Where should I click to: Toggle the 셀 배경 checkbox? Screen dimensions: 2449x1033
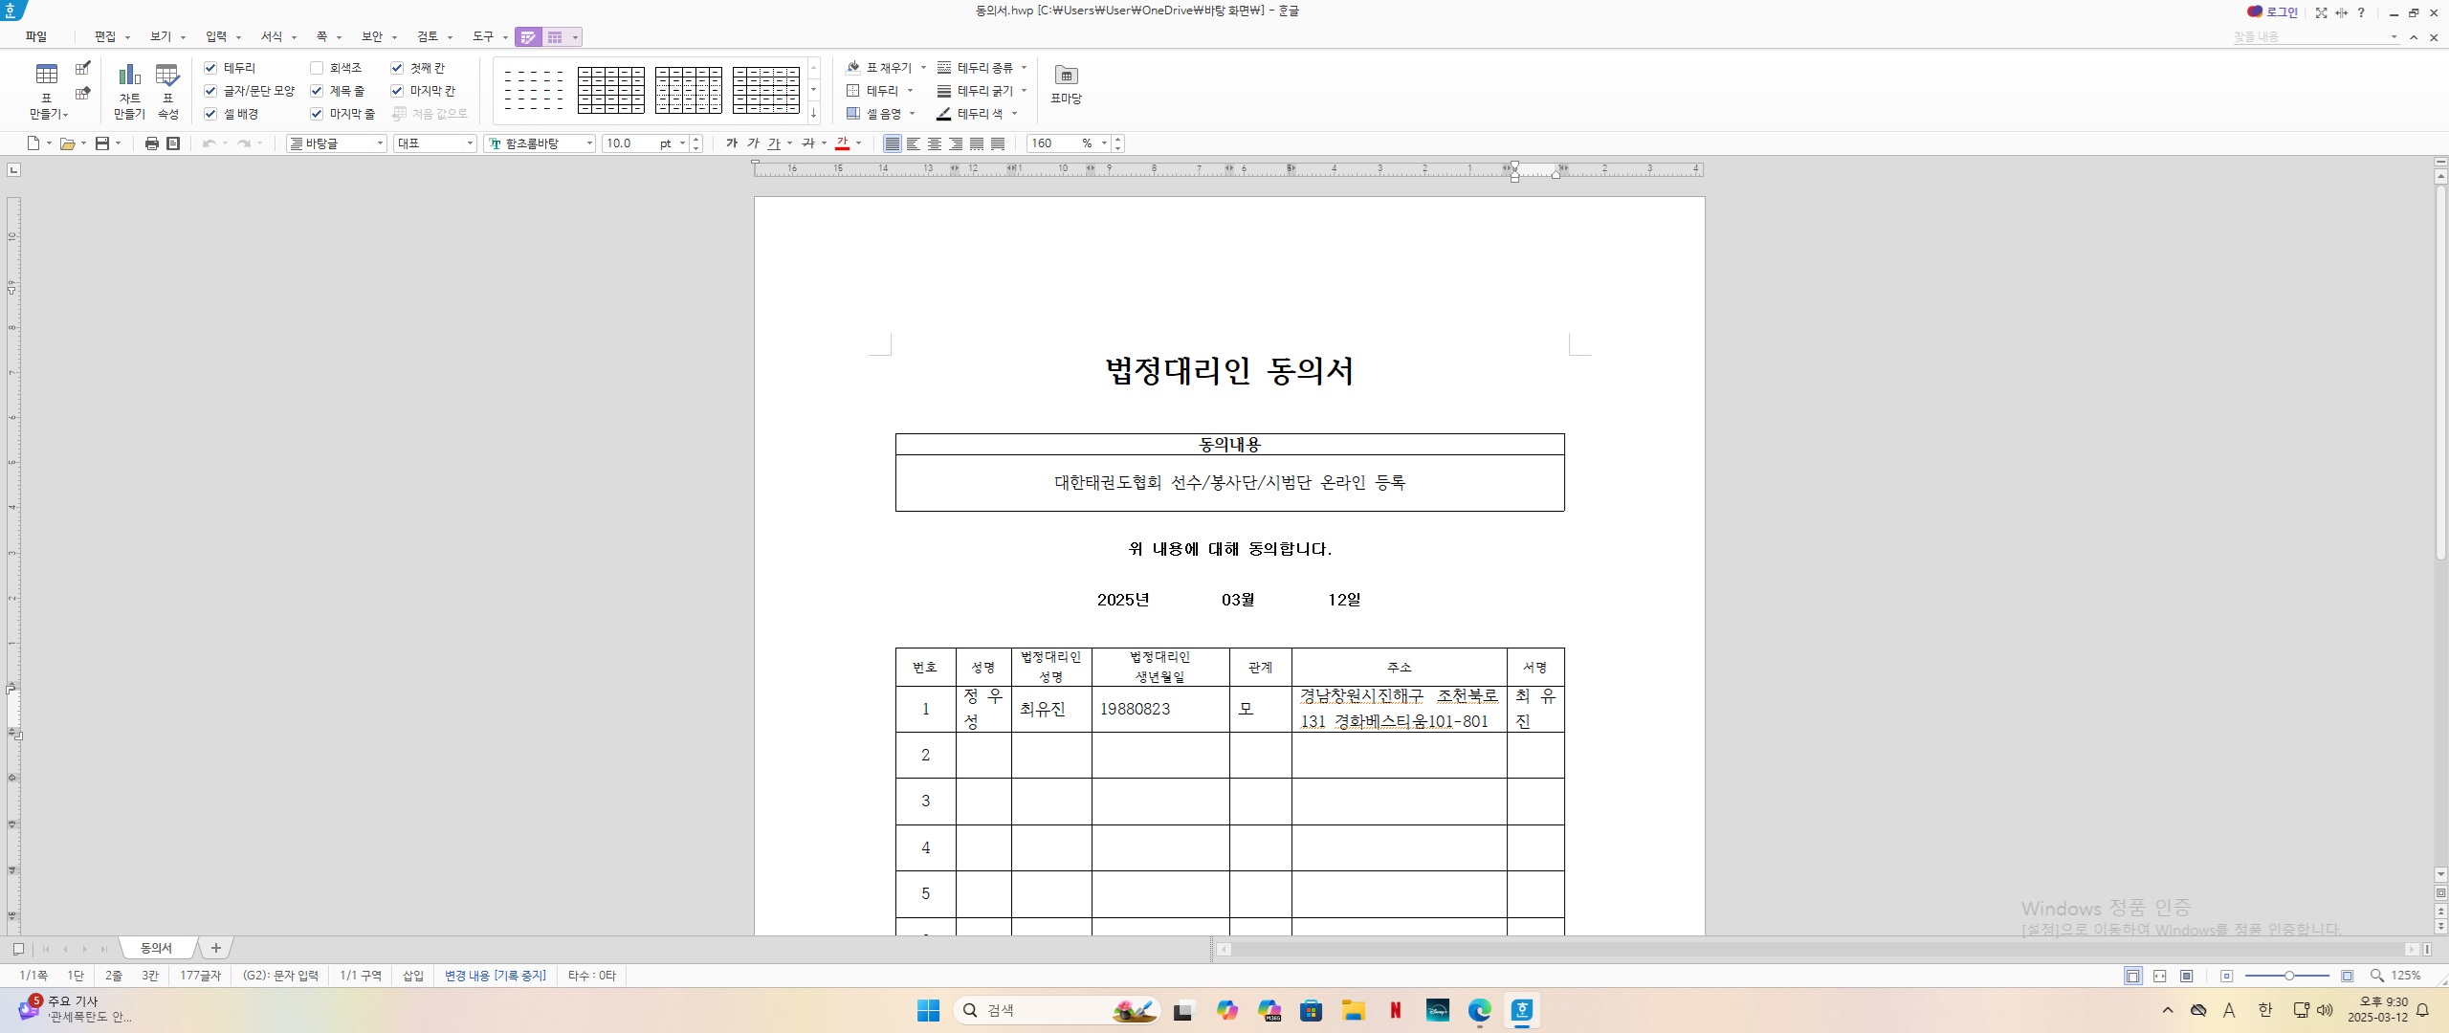[210, 114]
